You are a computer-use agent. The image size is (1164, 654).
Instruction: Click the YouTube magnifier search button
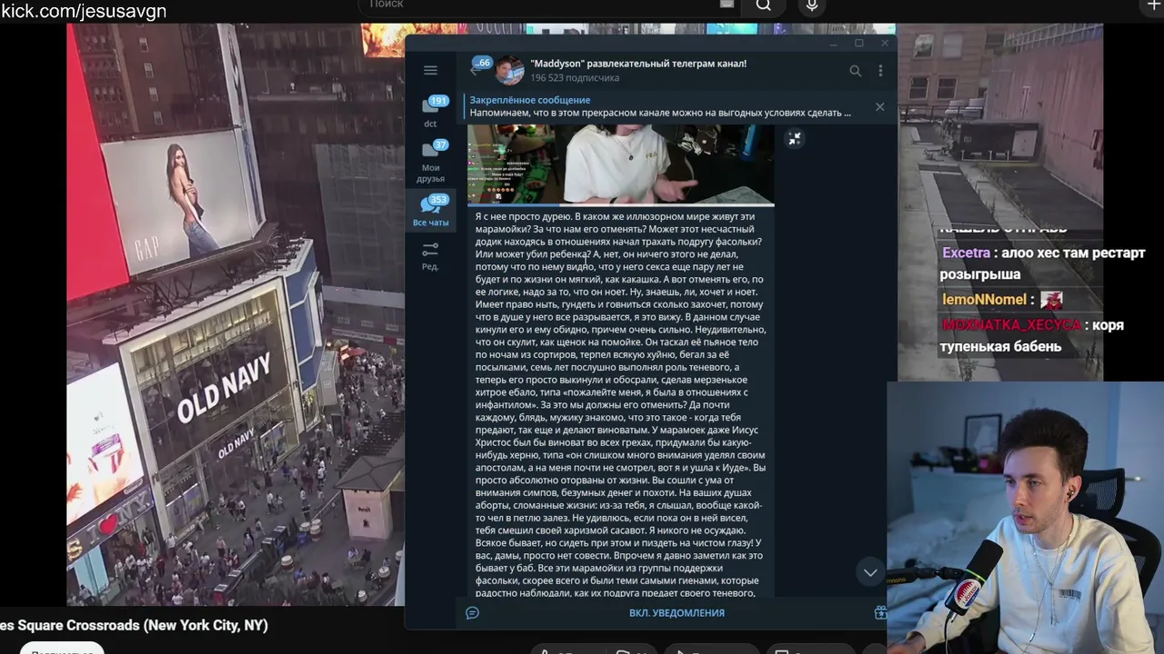point(764,5)
